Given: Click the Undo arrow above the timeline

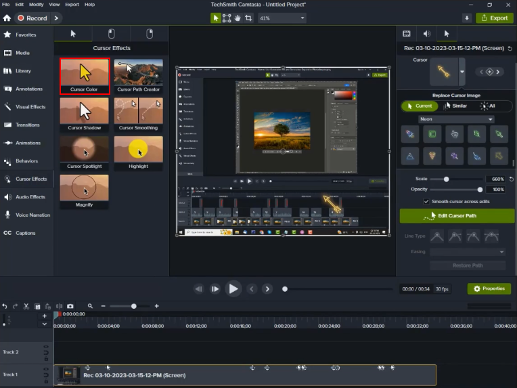Looking at the screenshot, I should (x=5, y=307).
